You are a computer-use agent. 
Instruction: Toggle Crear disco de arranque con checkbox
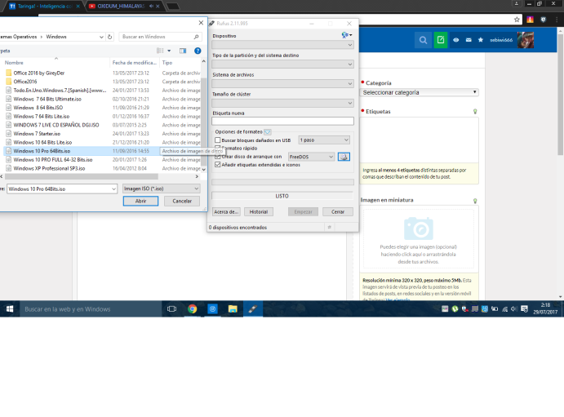(x=218, y=157)
